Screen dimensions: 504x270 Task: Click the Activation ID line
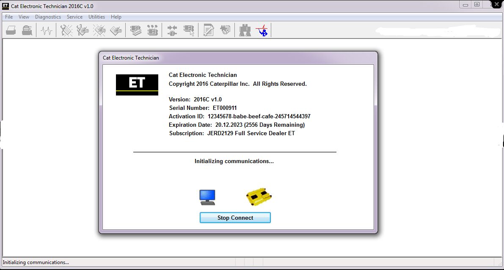[x=240, y=116]
